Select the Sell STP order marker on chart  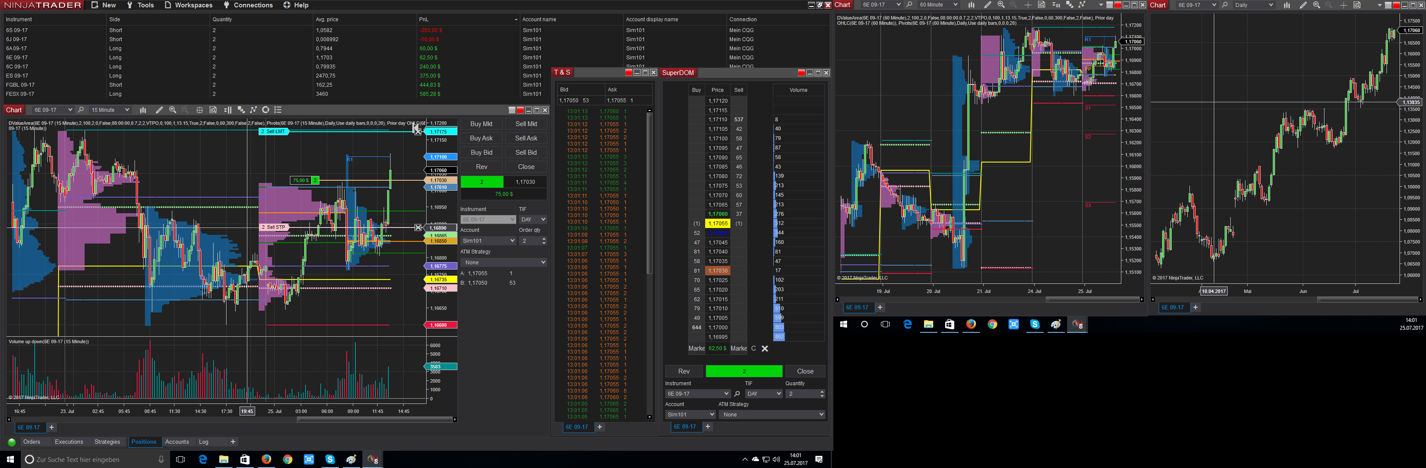pos(274,227)
